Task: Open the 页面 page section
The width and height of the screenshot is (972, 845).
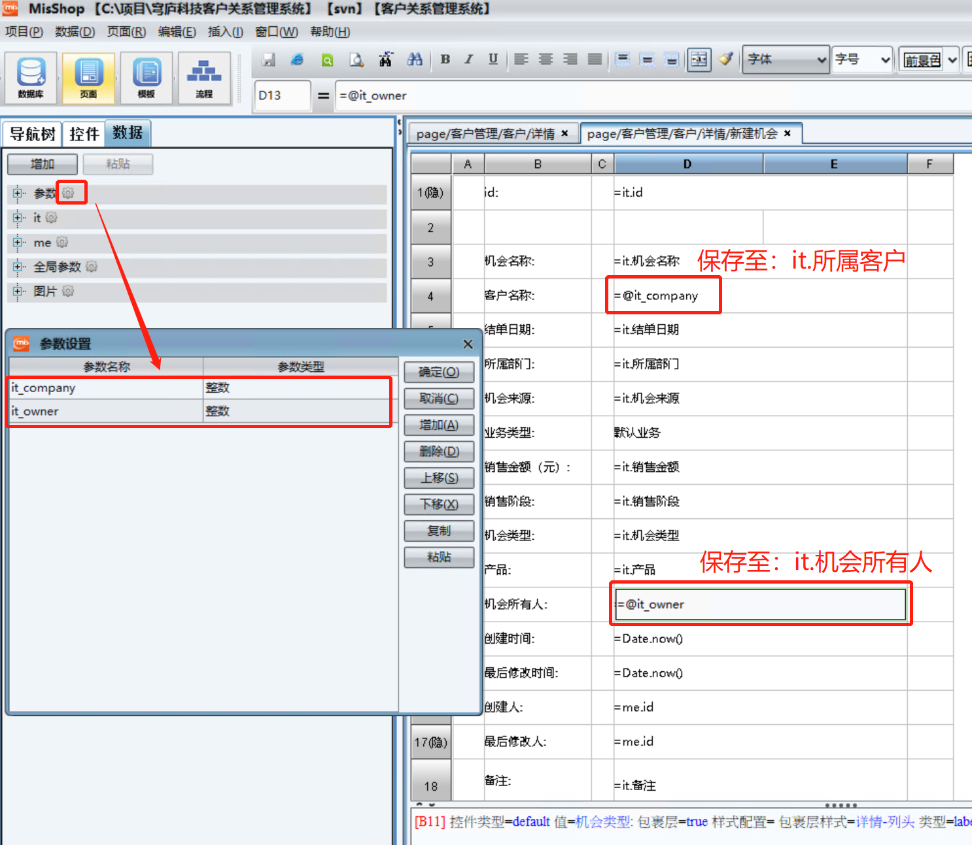Action: click(x=88, y=78)
